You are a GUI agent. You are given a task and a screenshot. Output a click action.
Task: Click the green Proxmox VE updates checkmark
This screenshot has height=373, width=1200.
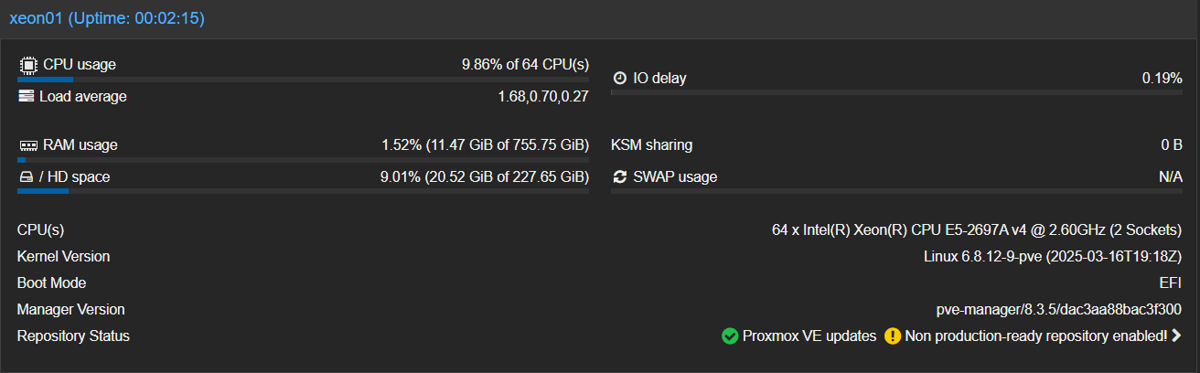coord(730,336)
